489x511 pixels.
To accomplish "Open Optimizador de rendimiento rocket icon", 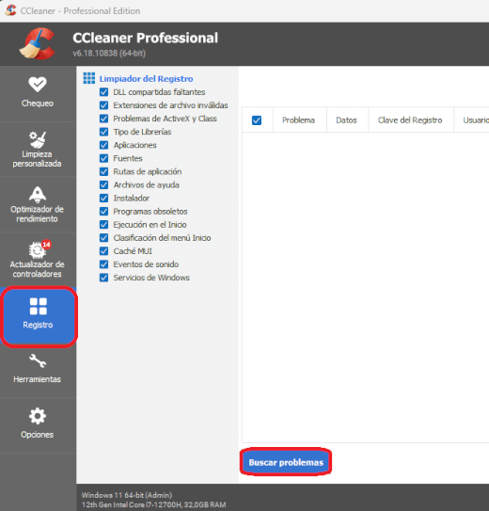I will click(x=38, y=195).
